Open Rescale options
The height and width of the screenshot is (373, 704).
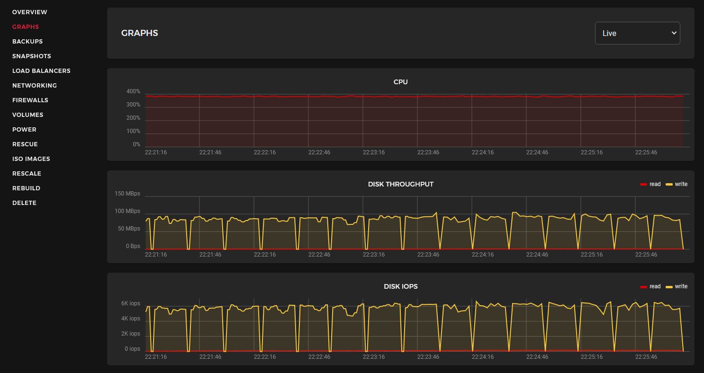[x=27, y=173]
